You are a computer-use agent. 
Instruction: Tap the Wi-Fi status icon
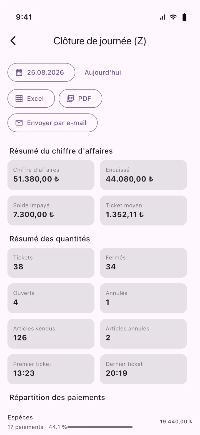pyautogui.click(x=173, y=17)
